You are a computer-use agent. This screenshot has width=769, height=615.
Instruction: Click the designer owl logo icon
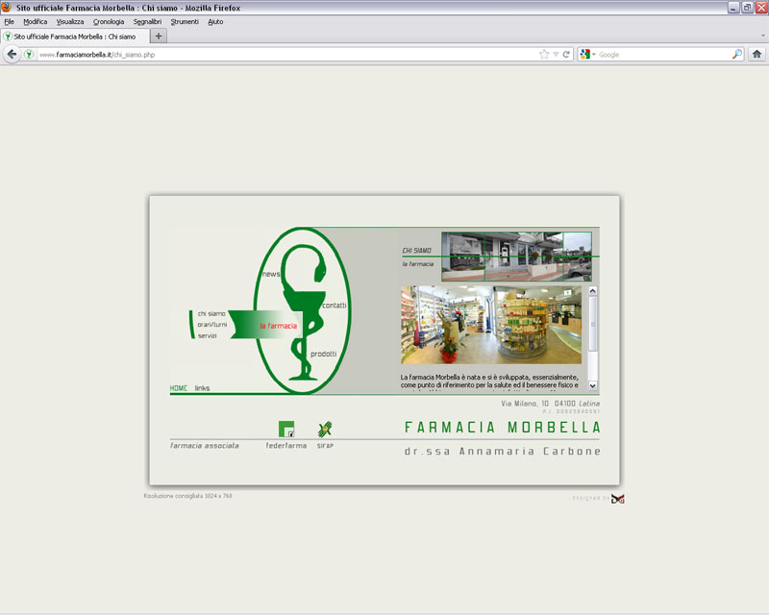618,499
